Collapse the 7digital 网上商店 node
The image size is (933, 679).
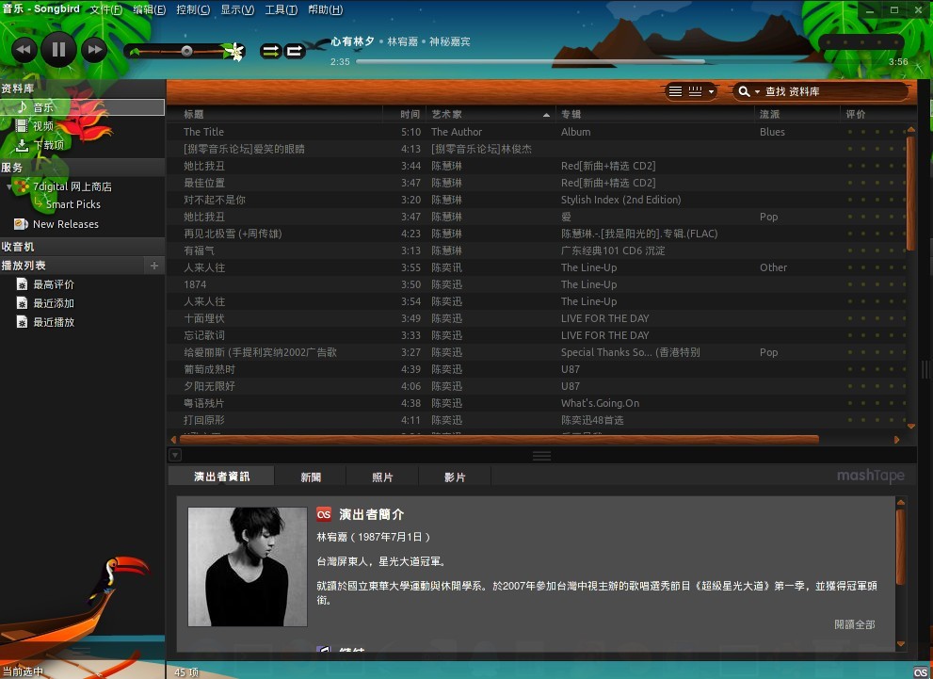pos(8,186)
